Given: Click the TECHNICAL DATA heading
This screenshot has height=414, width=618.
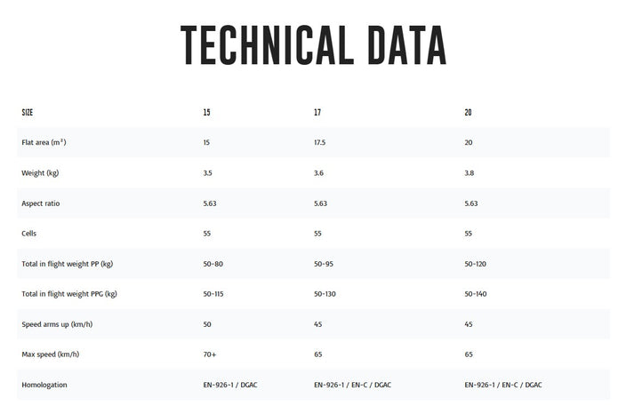Looking at the screenshot, I should (x=313, y=45).
